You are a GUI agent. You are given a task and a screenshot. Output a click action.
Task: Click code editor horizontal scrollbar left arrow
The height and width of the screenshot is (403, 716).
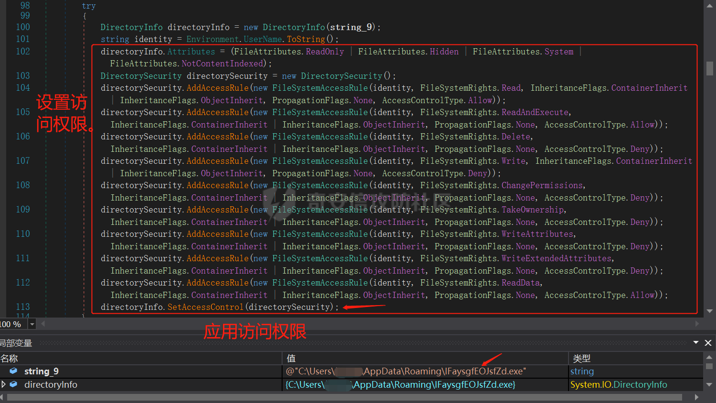[x=43, y=324]
